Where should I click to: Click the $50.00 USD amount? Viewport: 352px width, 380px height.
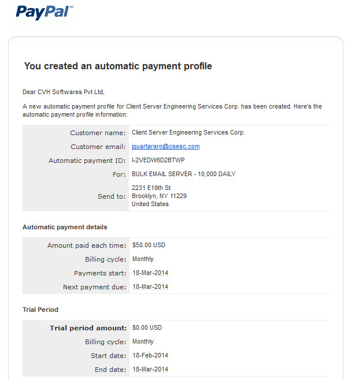pyautogui.click(x=149, y=245)
